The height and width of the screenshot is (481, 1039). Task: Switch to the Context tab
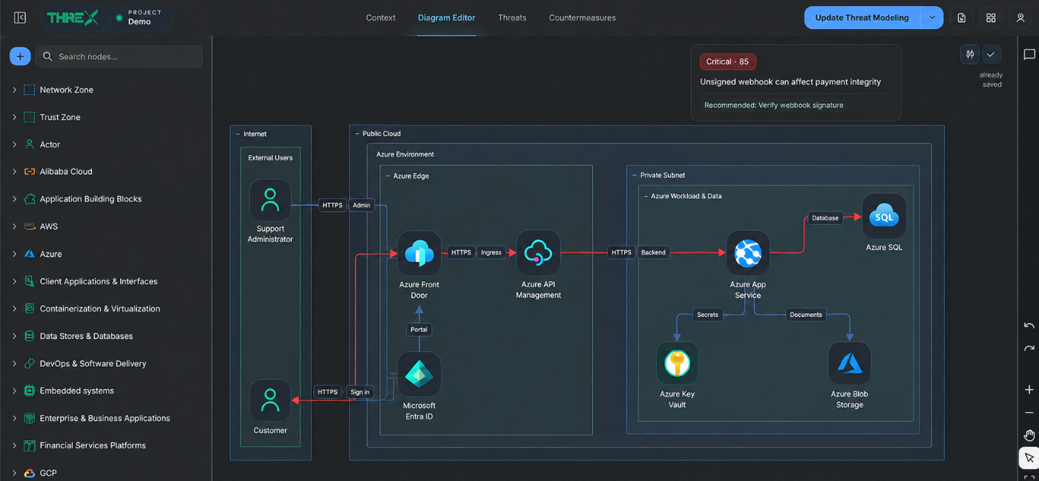[381, 18]
